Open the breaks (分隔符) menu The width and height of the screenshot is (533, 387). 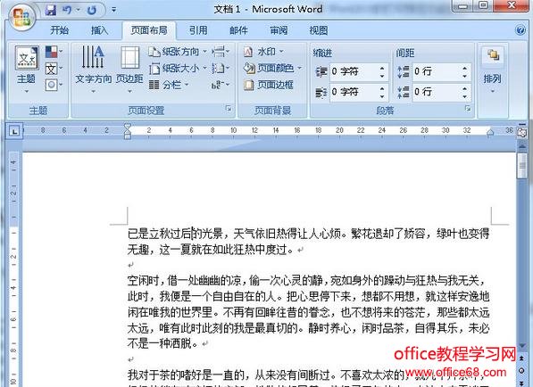coord(221,52)
